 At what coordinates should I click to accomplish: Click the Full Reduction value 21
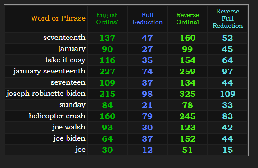(x=147, y=105)
